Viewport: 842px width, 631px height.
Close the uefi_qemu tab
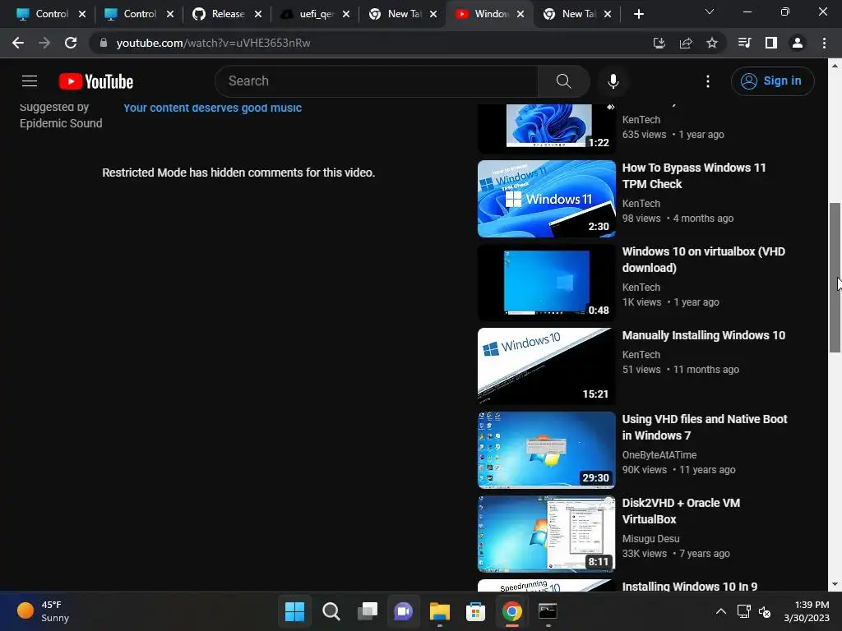click(x=346, y=15)
